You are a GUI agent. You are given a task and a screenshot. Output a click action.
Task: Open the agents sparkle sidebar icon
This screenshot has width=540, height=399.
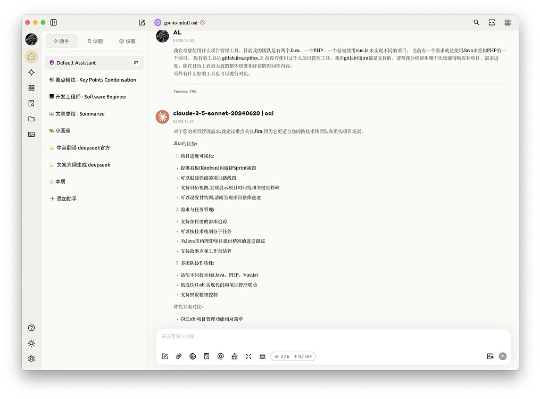[x=31, y=72]
